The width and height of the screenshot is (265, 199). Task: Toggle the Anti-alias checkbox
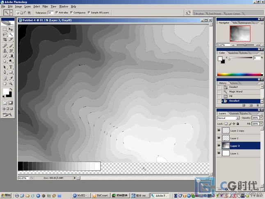(x=57, y=12)
